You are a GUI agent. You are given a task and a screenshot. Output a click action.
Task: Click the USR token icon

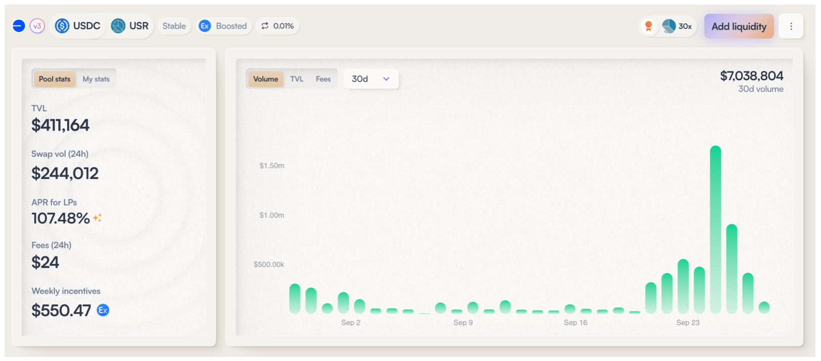point(118,26)
